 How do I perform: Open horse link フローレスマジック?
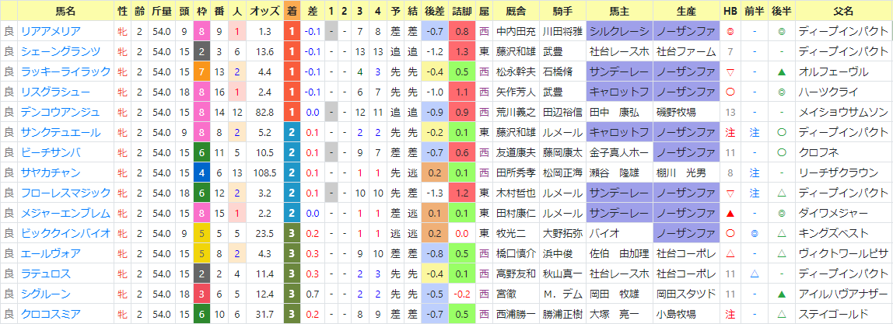click(65, 193)
